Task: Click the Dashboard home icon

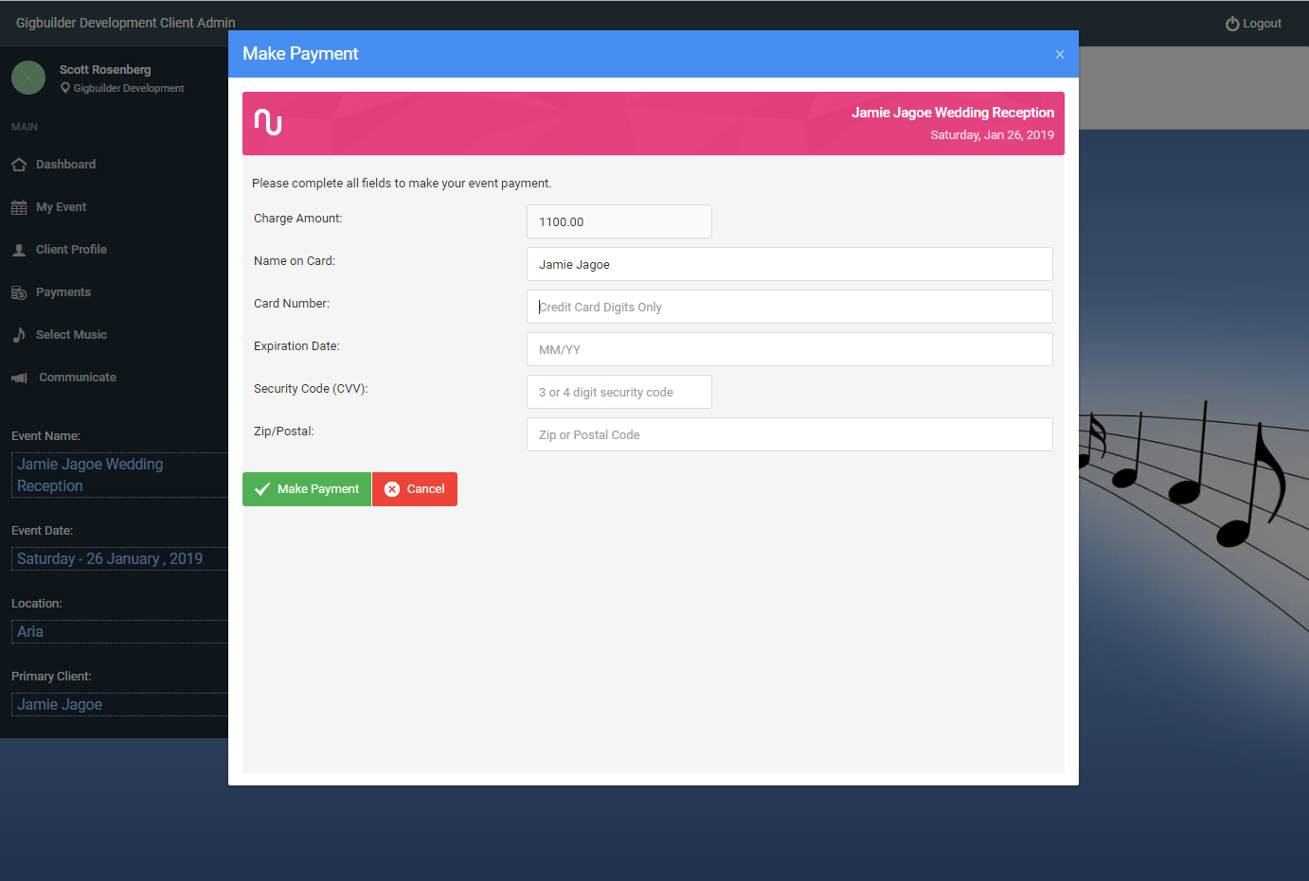Action: 19,165
